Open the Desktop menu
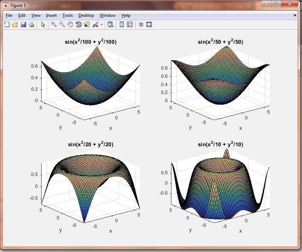This screenshot has width=302, height=252. click(x=86, y=15)
